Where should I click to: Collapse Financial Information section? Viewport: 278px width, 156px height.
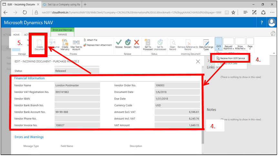tap(29, 78)
